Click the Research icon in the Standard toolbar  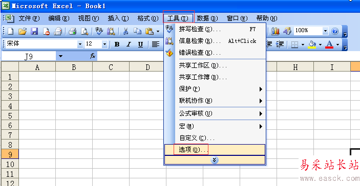pos(111,31)
